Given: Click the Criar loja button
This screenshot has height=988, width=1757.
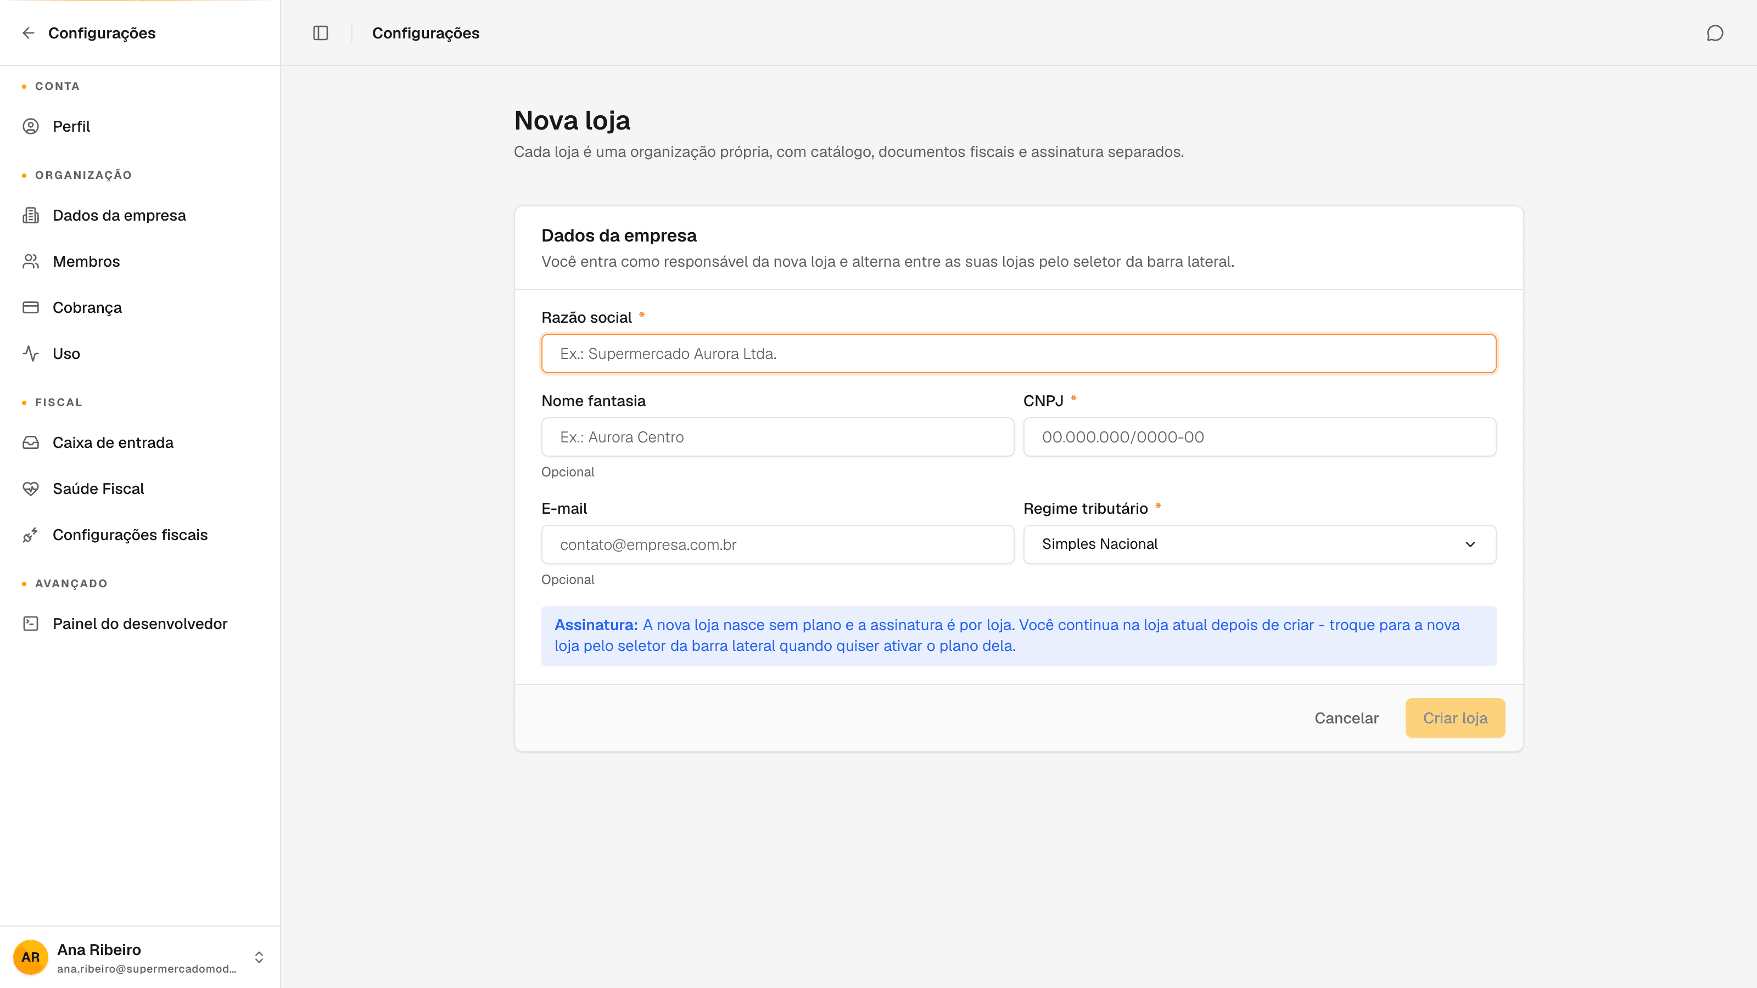Looking at the screenshot, I should pos(1455,718).
